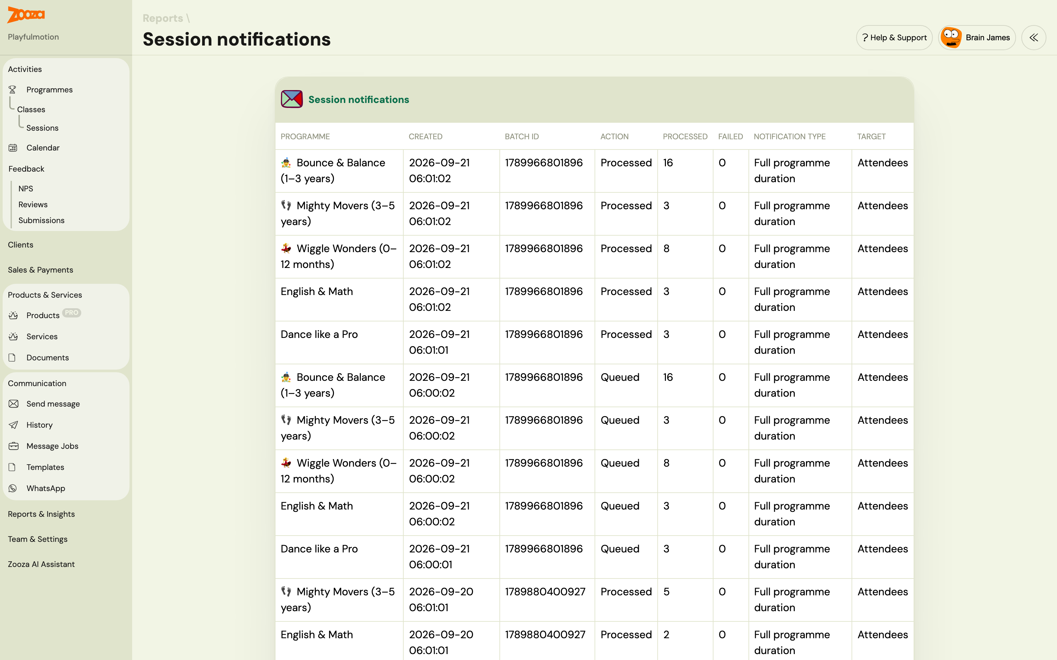This screenshot has width=1057, height=660.
Task: Expand the Clients section
Action: point(20,245)
